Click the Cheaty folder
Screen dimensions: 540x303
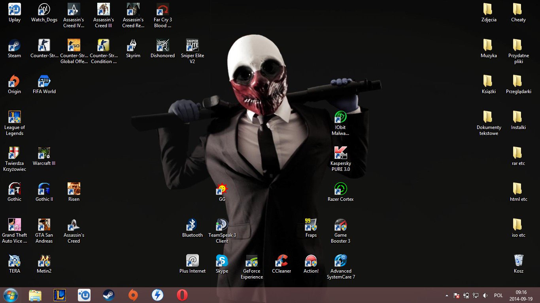click(519, 13)
